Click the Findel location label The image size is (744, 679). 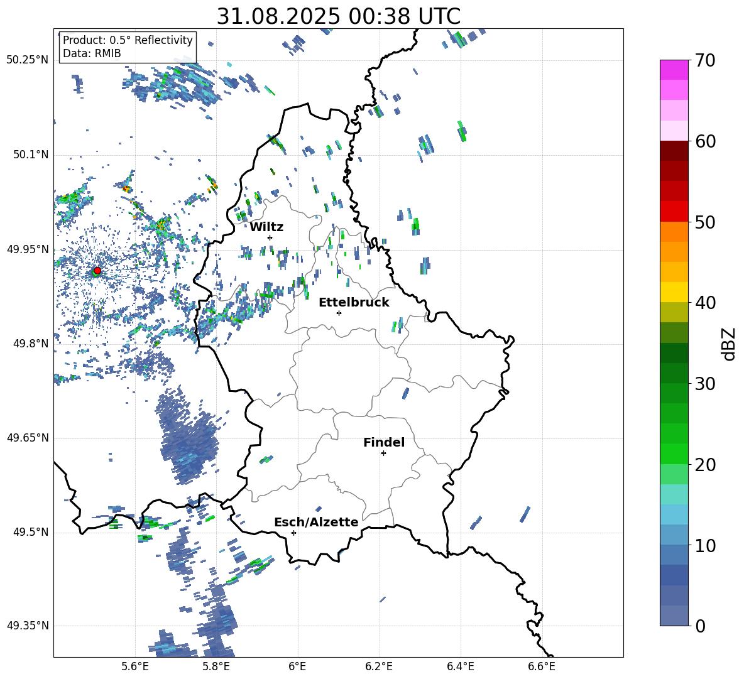pyautogui.click(x=384, y=442)
